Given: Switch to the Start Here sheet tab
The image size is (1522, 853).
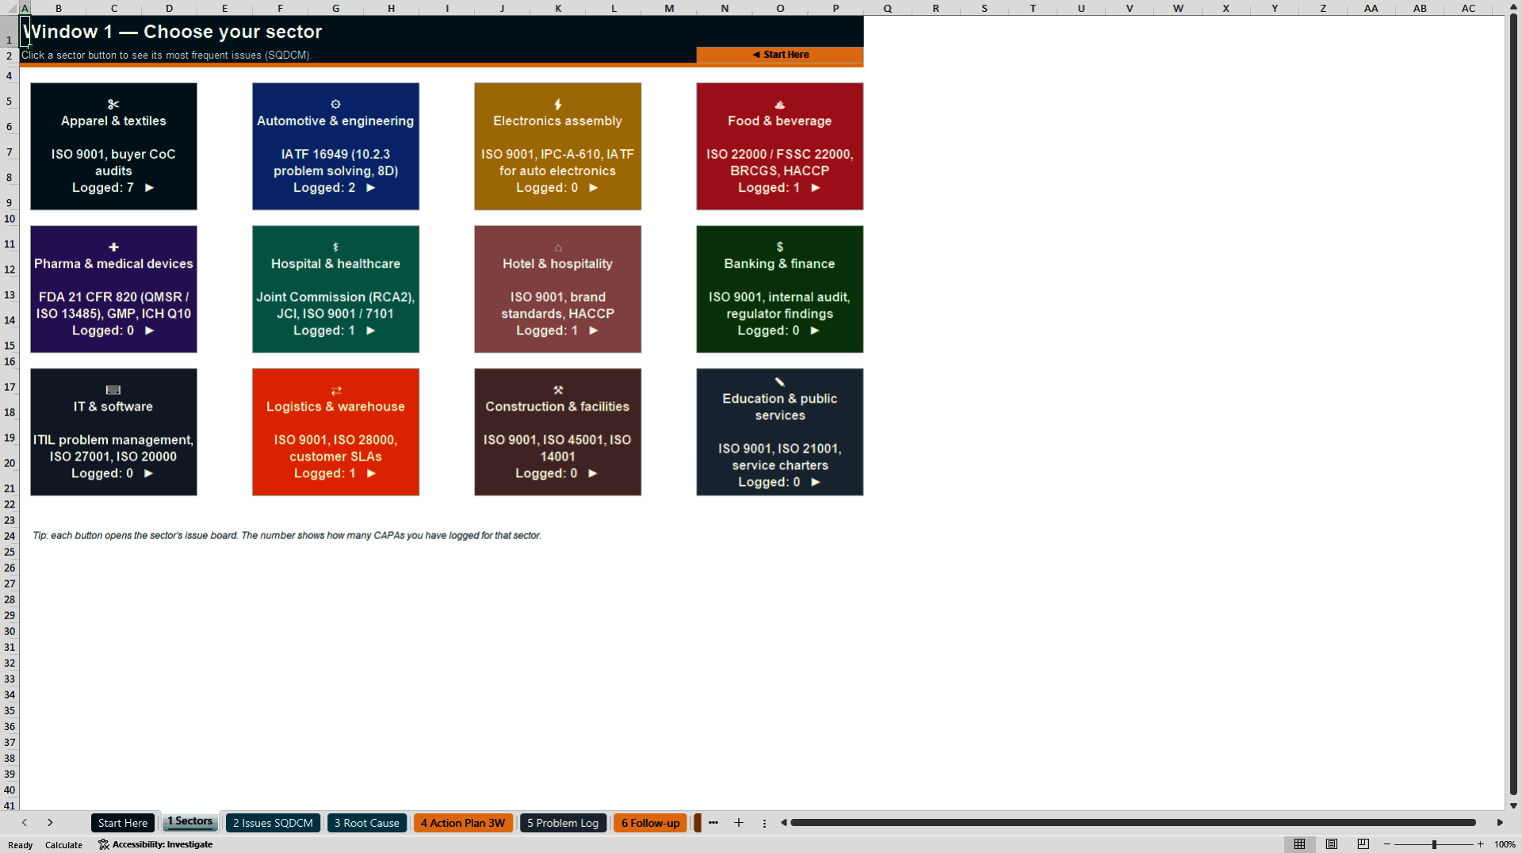Looking at the screenshot, I should pyautogui.click(x=123, y=823).
